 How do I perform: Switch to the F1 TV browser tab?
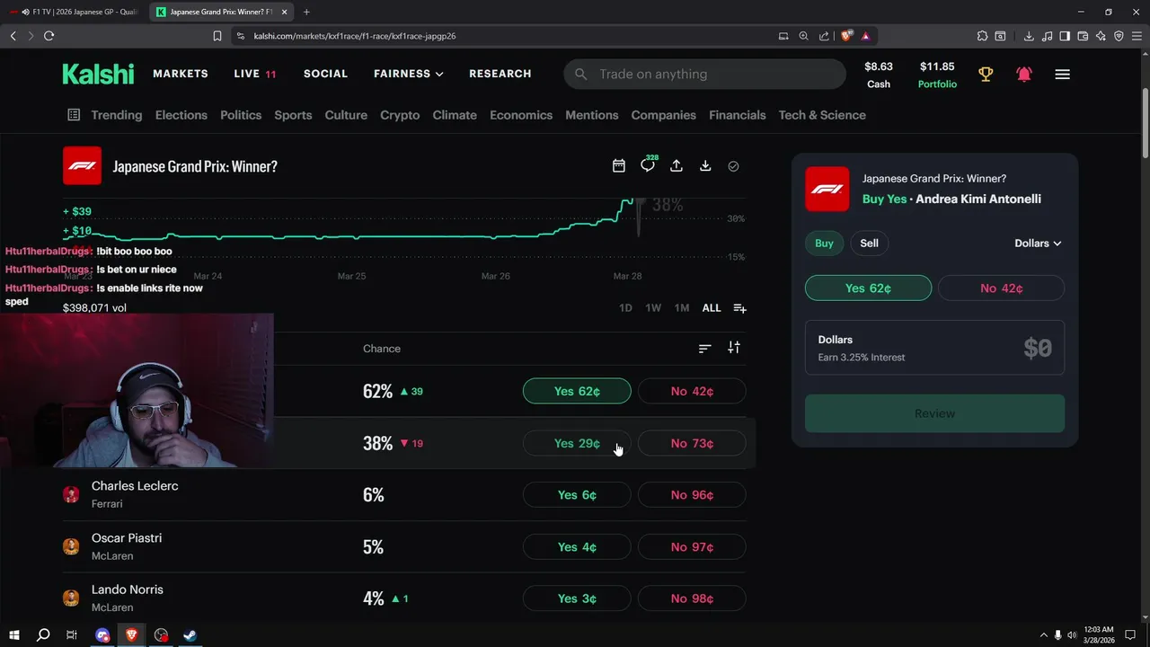pos(75,12)
